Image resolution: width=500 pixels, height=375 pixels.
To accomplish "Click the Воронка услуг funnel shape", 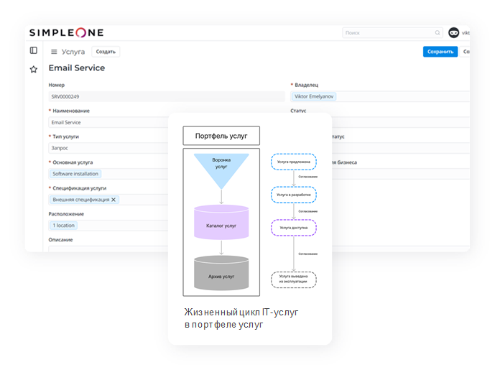I will pyautogui.click(x=221, y=171).
